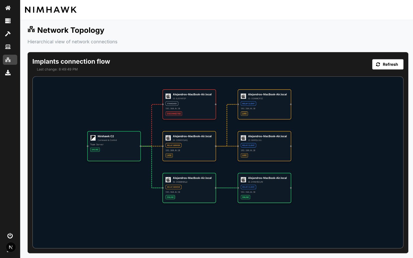Select the Nimhawk C2 node title
The image size is (413, 258).
tap(106, 136)
